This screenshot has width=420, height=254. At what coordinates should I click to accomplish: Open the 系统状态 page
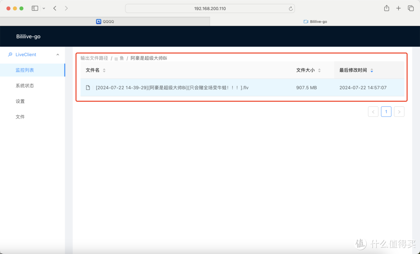pyautogui.click(x=25, y=85)
